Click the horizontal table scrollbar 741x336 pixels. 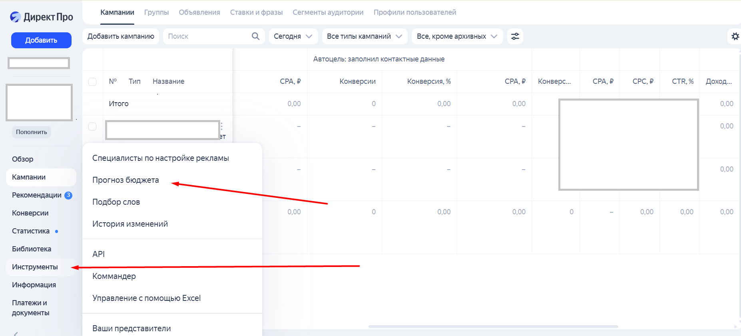493,326
